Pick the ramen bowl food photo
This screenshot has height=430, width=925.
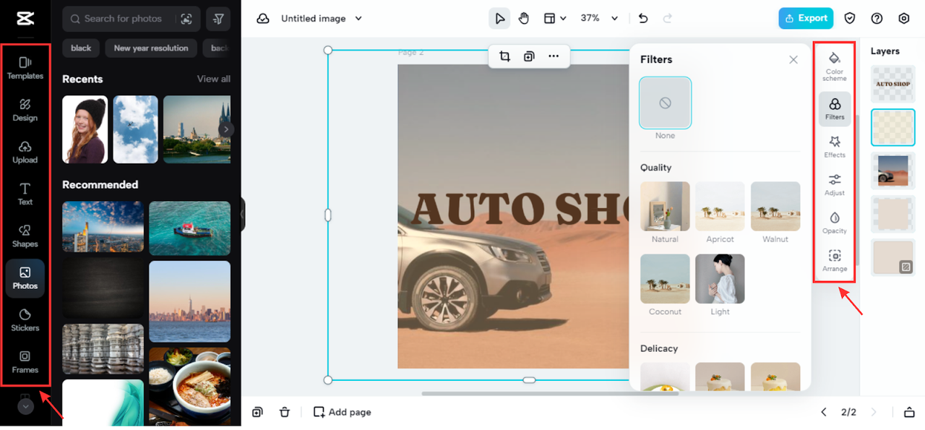189,387
